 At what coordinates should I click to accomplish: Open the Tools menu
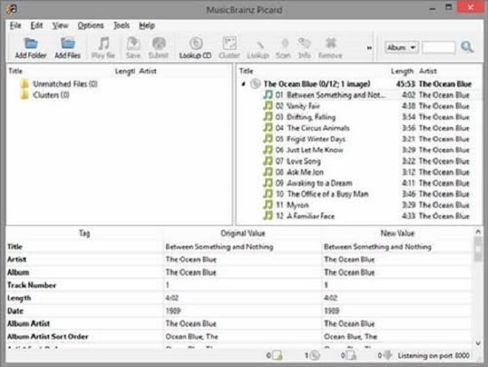(x=122, y=26)
